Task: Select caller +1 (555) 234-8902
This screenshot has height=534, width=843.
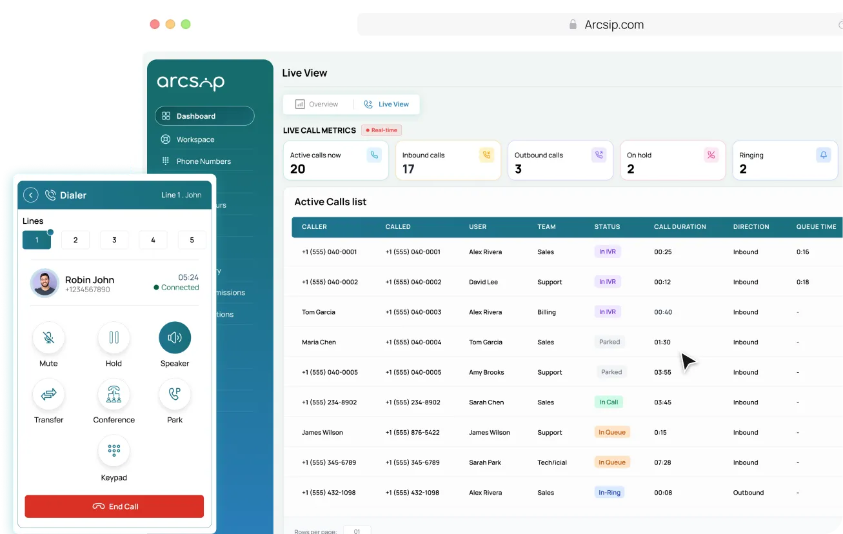Action: click(329, 402)
